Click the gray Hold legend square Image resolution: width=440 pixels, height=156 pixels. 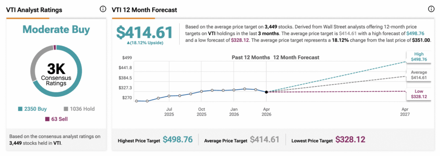pos(66,109)
